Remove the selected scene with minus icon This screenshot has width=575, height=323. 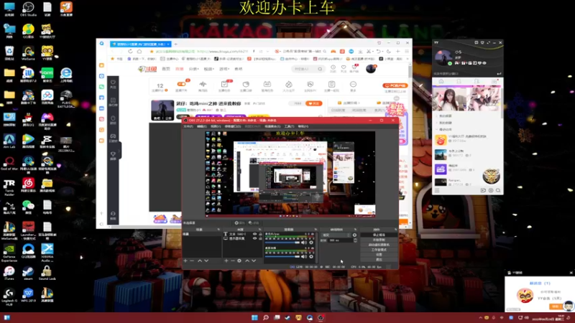click(x=192, y=261)
